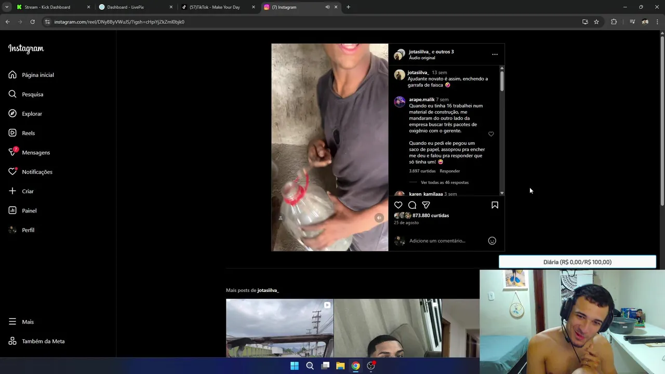View 873.880 curtidas likes list

click(431, 216)
